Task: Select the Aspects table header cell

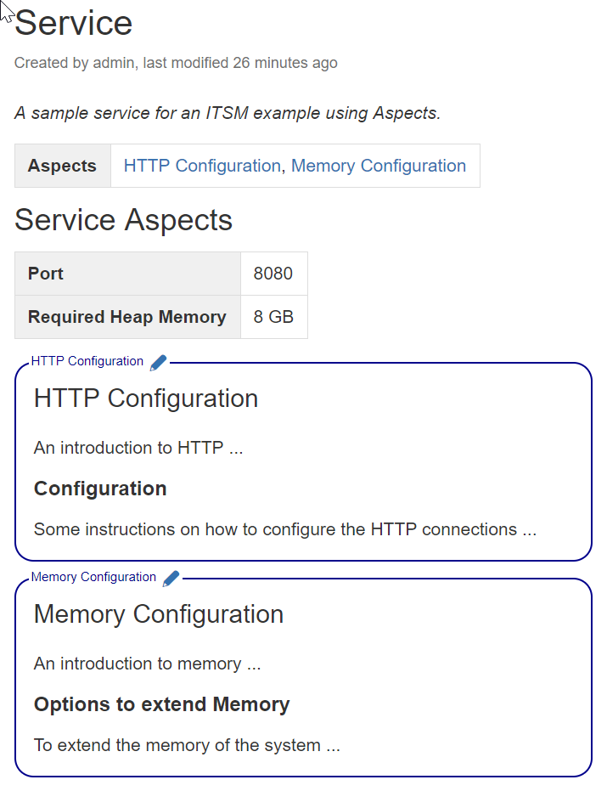Action: point(62,166)
